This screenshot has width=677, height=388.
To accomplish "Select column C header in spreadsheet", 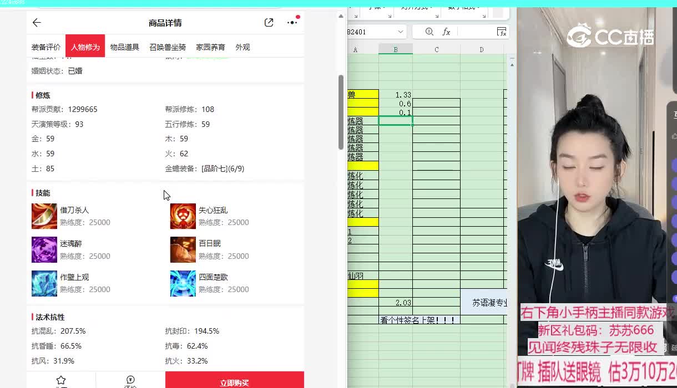I will tap(437, 49).
